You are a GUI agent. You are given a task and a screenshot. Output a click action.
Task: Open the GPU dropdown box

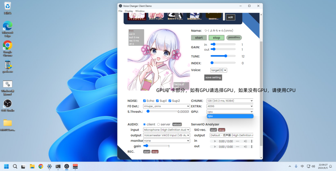230,111
